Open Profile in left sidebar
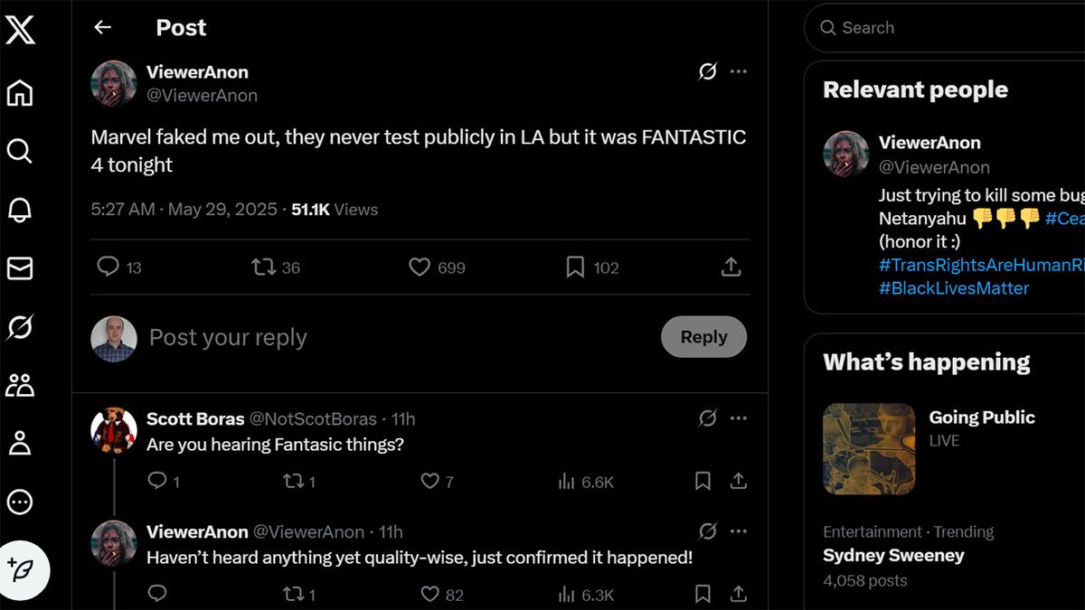 pos(20,443)
